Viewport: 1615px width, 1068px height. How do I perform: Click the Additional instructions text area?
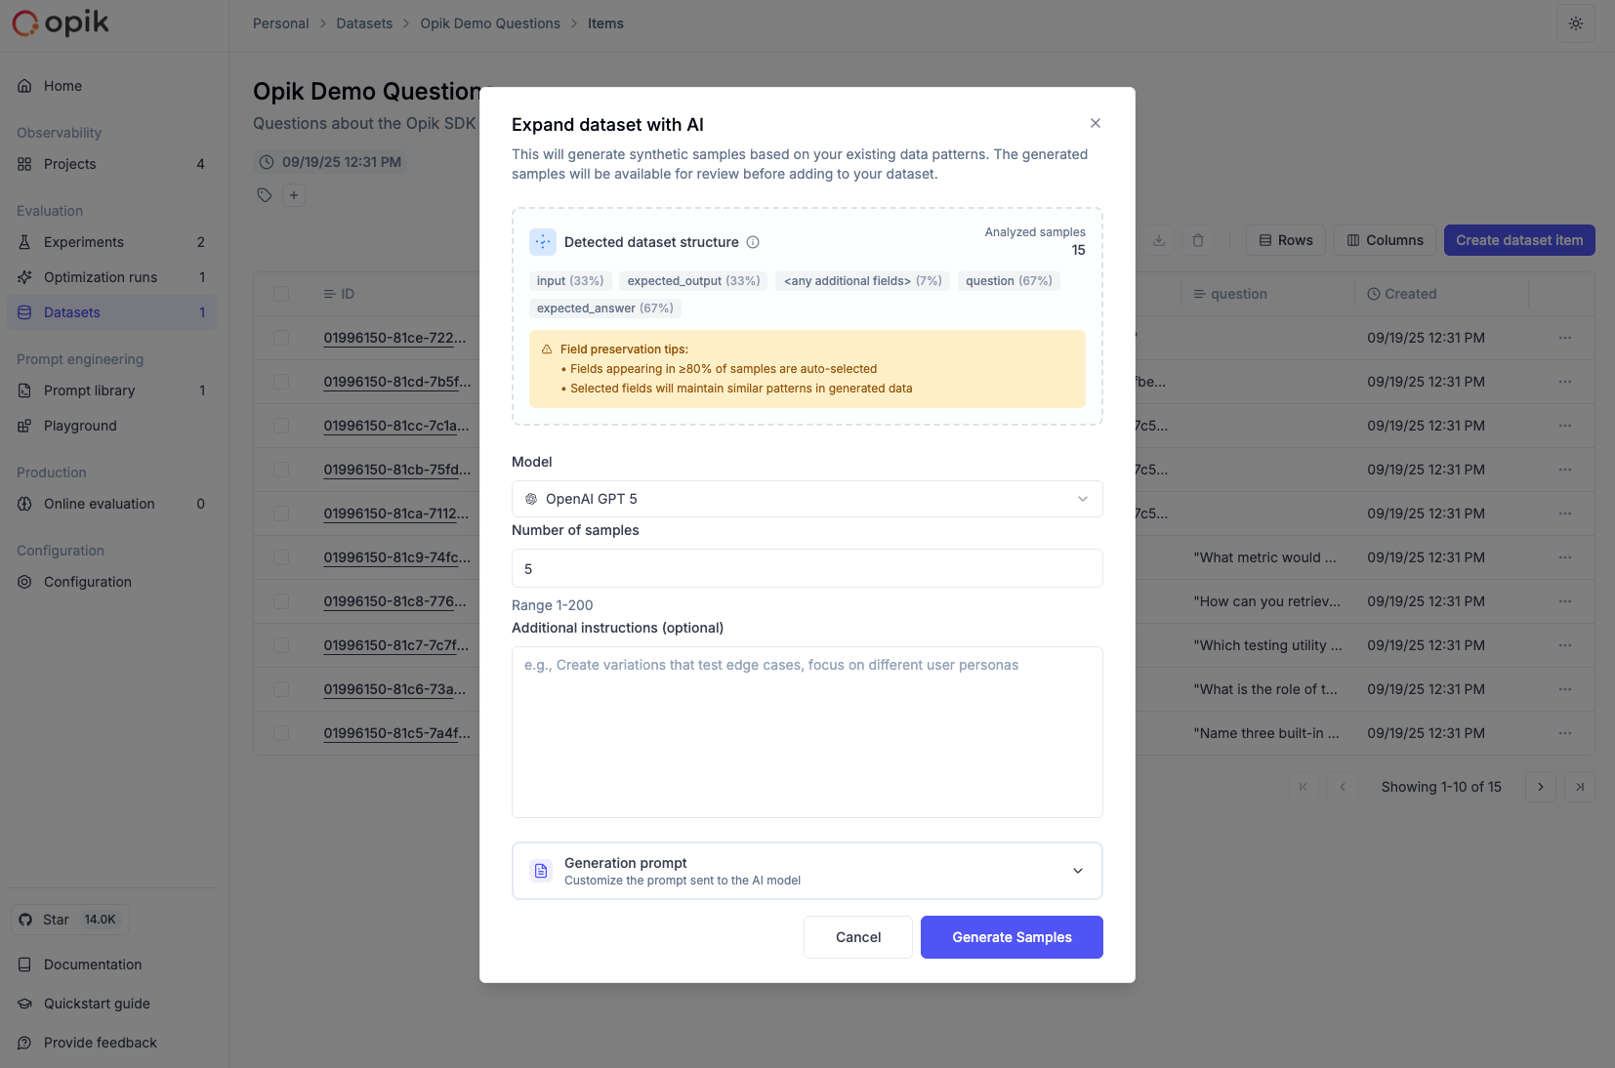tap(807, 732)
